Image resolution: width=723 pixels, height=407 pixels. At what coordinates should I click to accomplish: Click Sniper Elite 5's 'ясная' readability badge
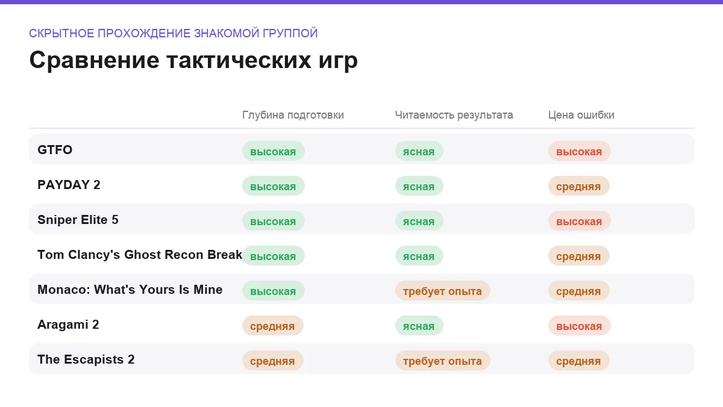(x=419, y=221)
